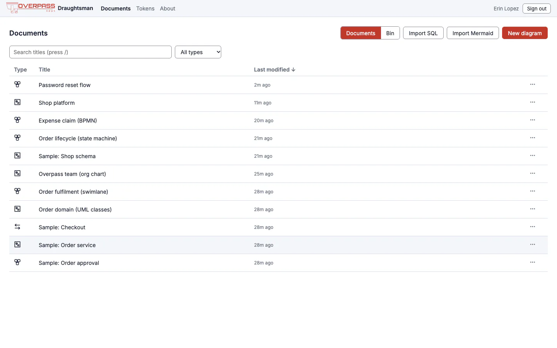Click the type icon for Sample: Order service

tap(17, 244)
